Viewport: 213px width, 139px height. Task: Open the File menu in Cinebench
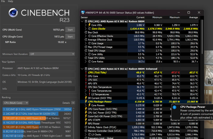pyautogui.click(x=3, y=1)
